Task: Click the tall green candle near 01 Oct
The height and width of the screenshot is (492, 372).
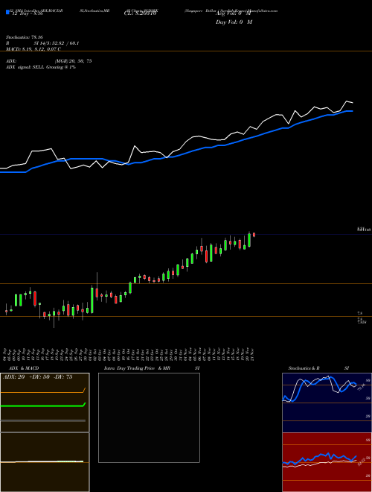Action: (x=92, y=300)
